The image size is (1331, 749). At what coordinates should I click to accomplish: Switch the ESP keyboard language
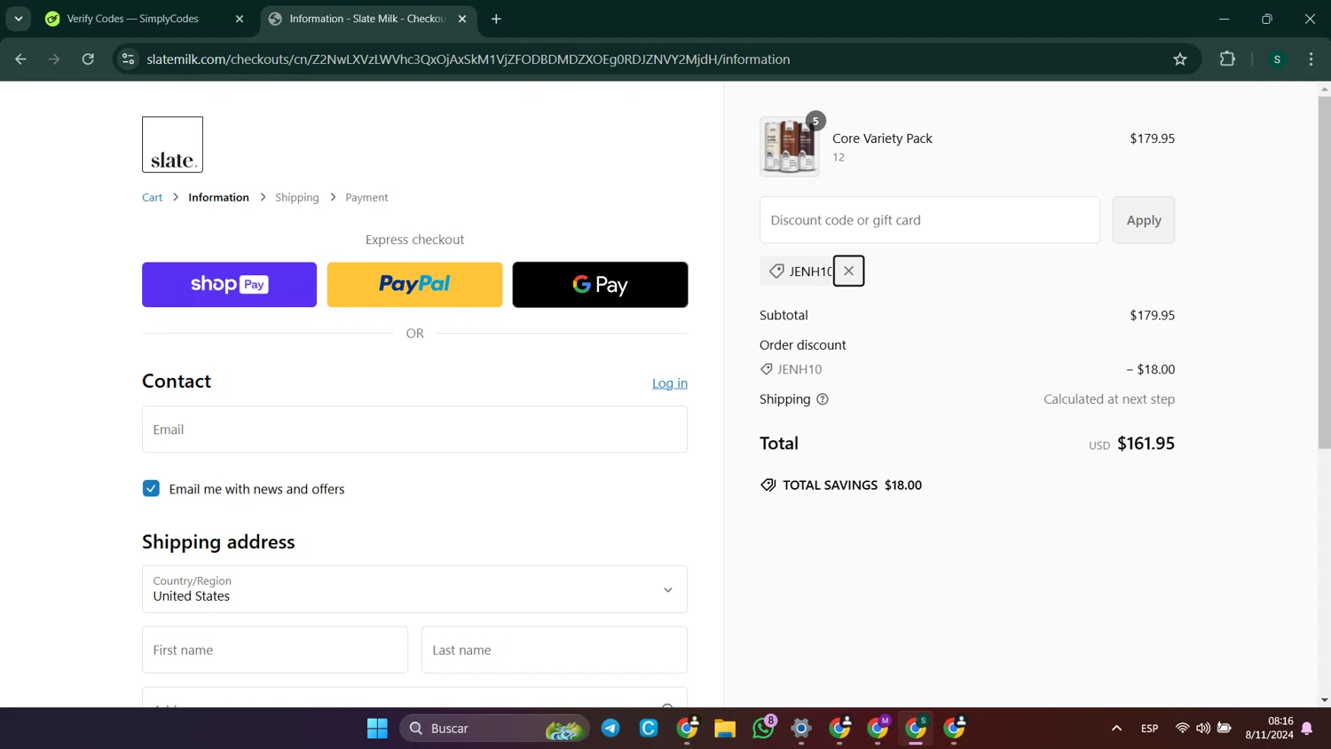click(1150, 729)
